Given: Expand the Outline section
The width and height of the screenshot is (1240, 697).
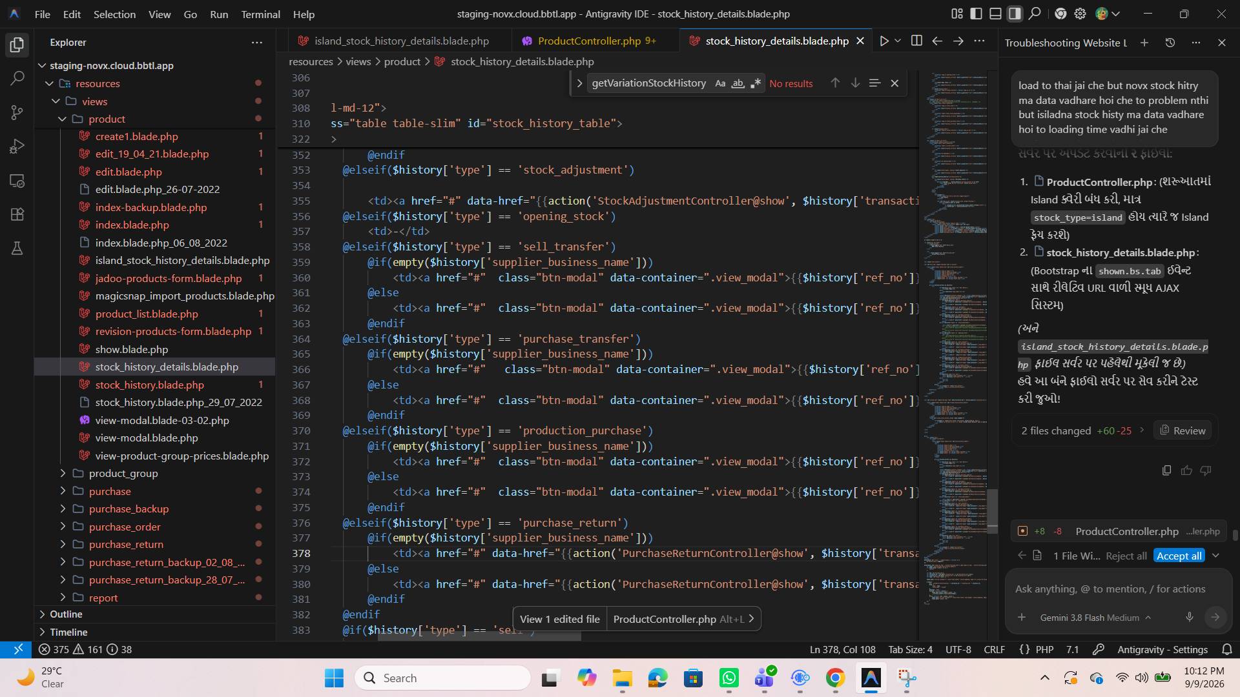Looking at the screenshot, I should (66, 614).
